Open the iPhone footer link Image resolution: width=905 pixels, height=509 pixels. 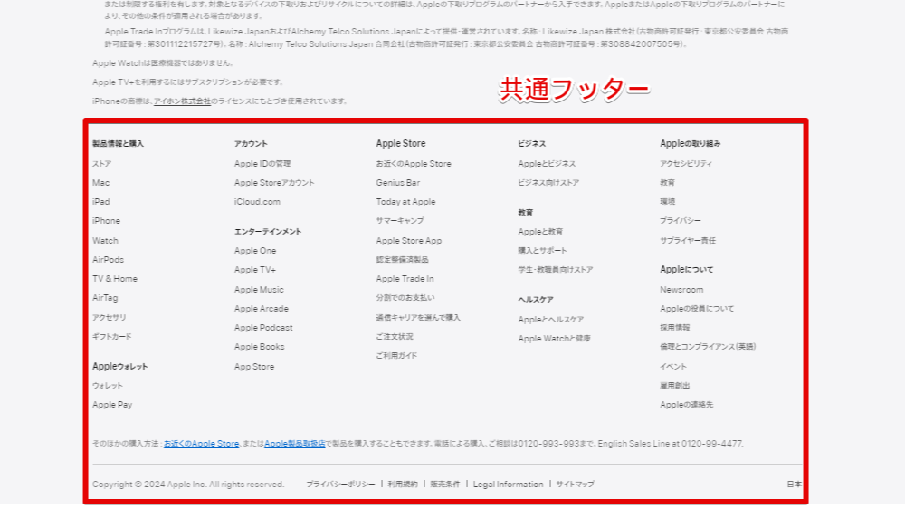[106, 221]
